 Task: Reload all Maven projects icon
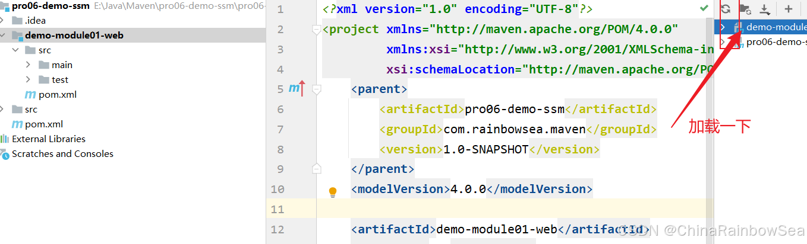tap(726, 9)
